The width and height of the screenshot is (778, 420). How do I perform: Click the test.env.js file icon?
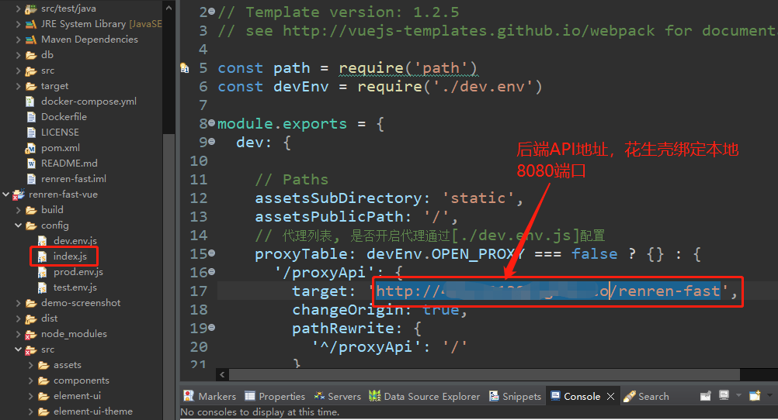click(43, 287)
